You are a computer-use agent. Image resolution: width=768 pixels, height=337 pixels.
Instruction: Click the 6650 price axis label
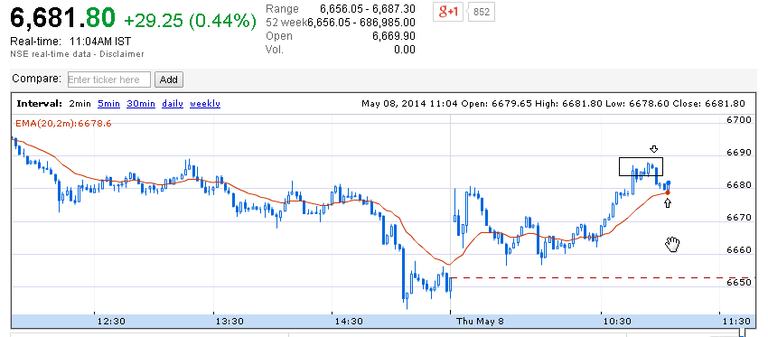pyautogui.click(x=738, y=283)
